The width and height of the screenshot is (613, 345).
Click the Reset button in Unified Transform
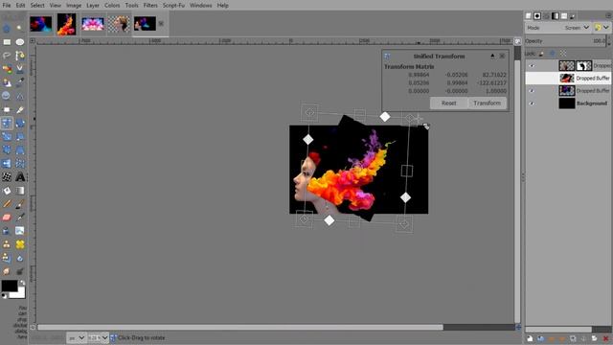(449, 103)
